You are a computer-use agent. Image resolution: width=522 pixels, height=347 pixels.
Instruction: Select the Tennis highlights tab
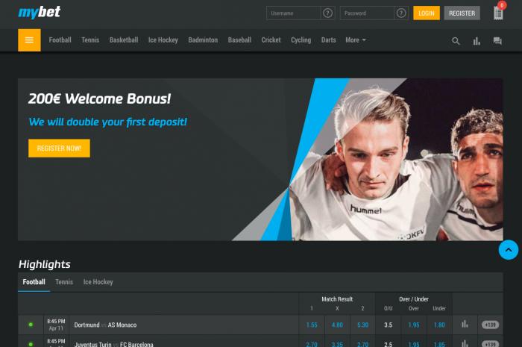[64, 282]
